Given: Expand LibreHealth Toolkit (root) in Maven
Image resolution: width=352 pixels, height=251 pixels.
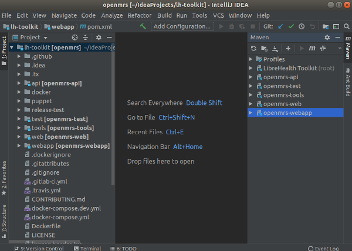Looking at the screenshot, I should [x=251, y=68].
